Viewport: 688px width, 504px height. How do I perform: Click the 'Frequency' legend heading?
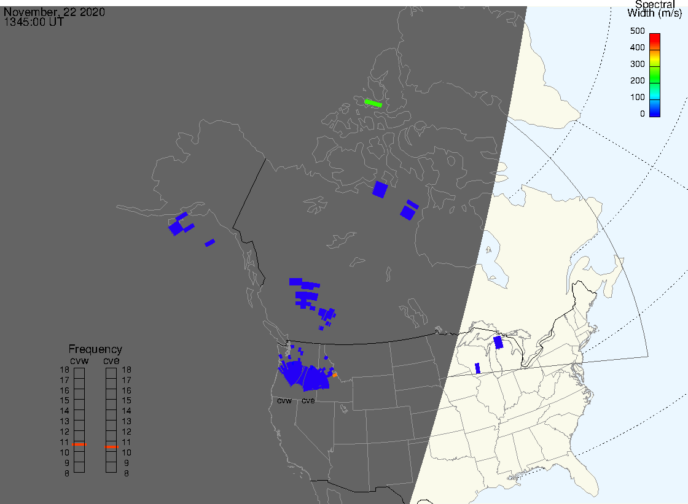pyautogui.click(x=95, y=349)
